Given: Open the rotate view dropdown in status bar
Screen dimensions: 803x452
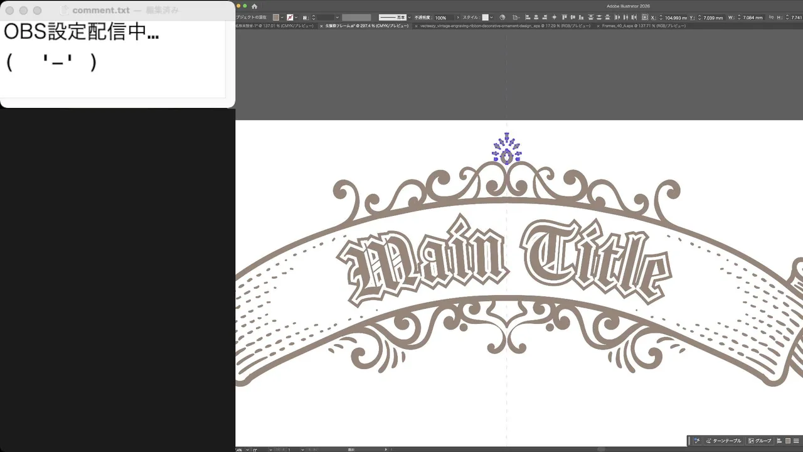Looking at the screenshot, I should (272, 449).
